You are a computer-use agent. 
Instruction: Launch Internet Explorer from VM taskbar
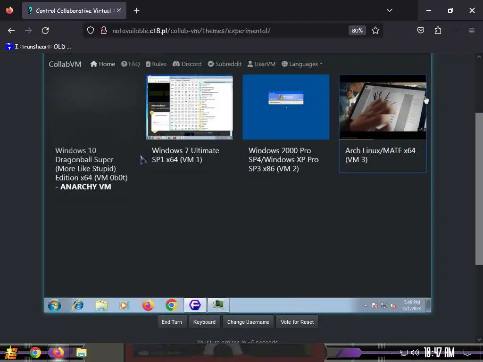point(78,305)
